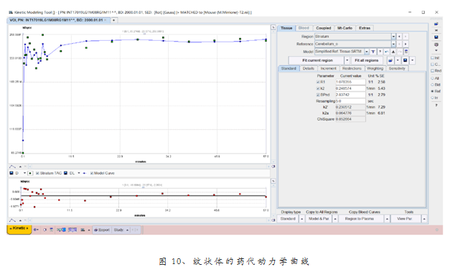Open the Coupled tab
The height and width of the screenshot is (272, 450).
(324, 28)
